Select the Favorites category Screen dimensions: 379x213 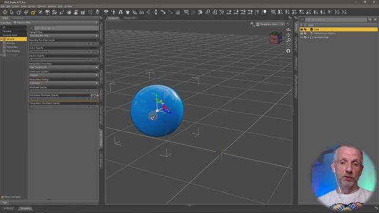[x=7, y=31]
